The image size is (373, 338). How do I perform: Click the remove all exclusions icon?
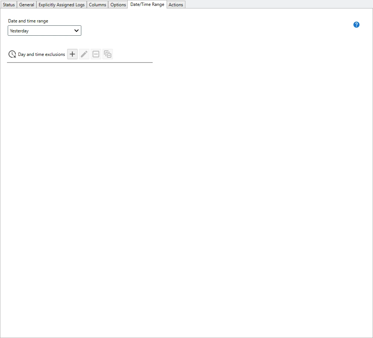point(108,54)
